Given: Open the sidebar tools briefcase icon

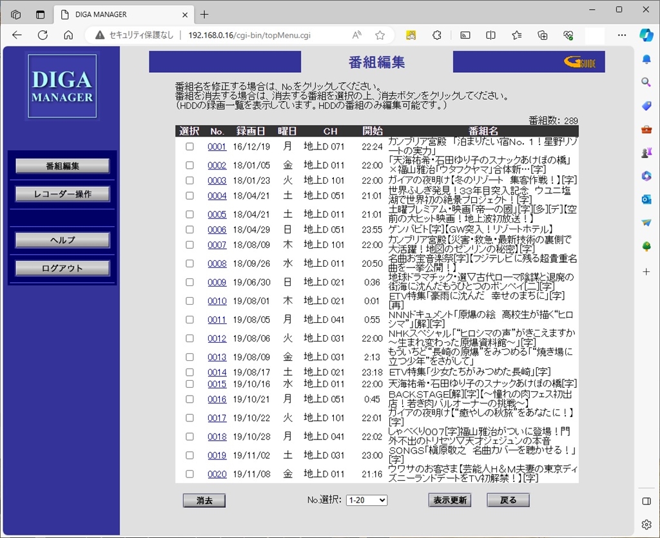Looking at the screenshot, I should click(646, 130).
